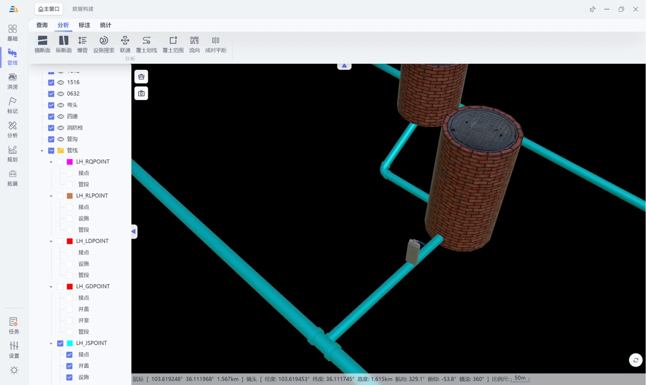The image size is (646, 385).
Task: Select the 管段 item under LH_RQPOINT
Action: (84, 184)
